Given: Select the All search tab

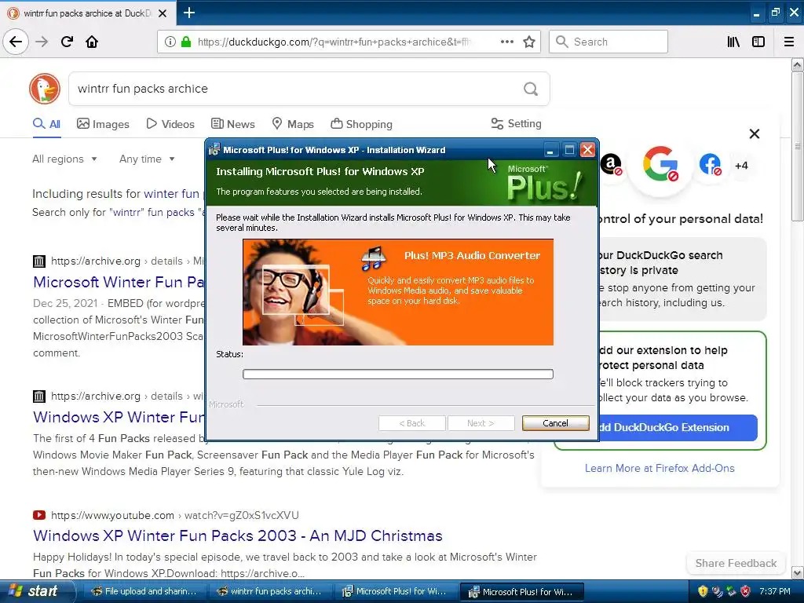Looking at the screenshot, I should tap(46, 124).
